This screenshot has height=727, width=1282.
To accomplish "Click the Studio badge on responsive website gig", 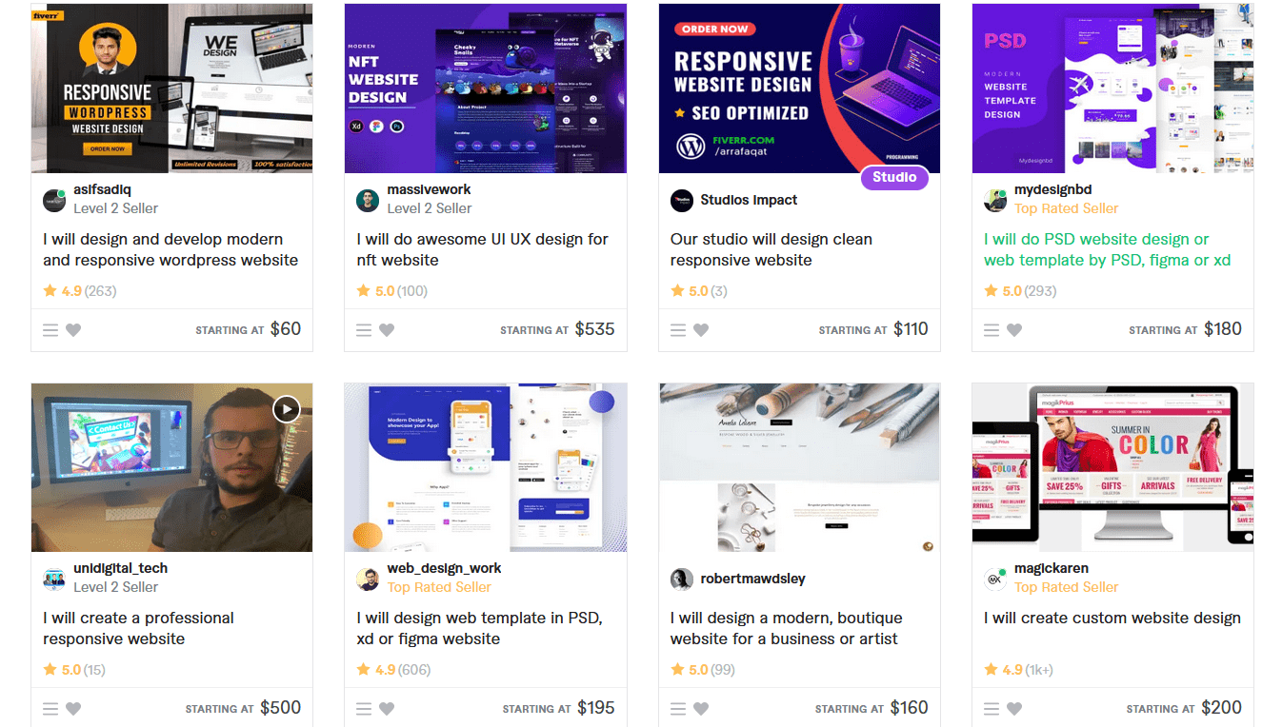I will coord(894,177).
